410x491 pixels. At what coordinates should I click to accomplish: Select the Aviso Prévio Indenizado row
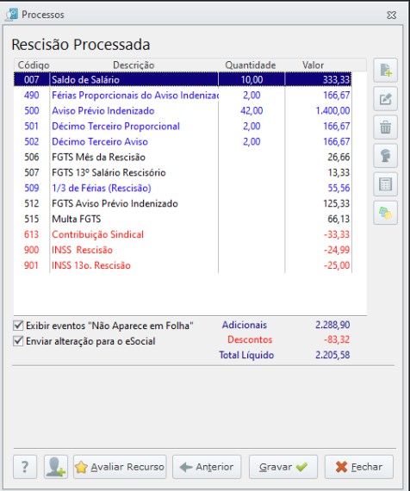pos(183,111)
